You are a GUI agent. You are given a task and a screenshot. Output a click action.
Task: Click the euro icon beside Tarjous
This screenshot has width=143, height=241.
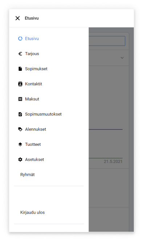(x=20, y=54)
